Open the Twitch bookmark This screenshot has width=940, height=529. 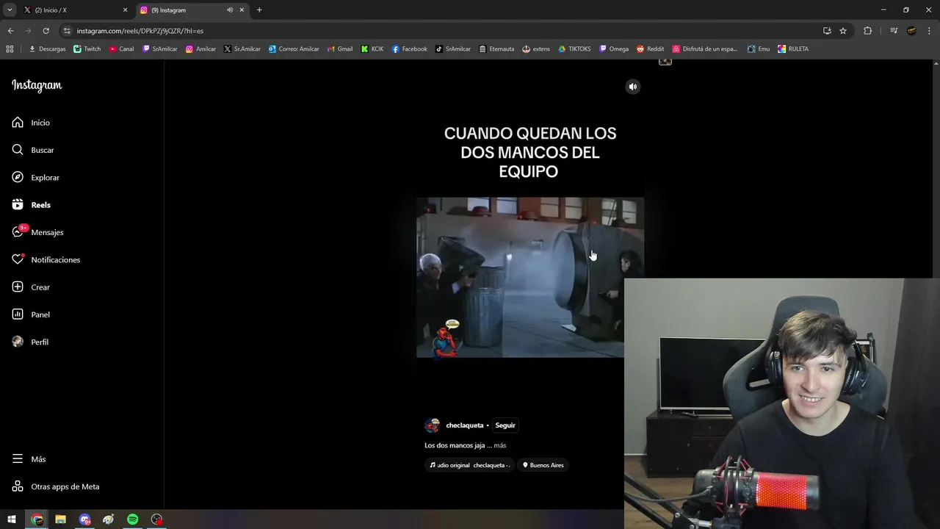point(87,49)
